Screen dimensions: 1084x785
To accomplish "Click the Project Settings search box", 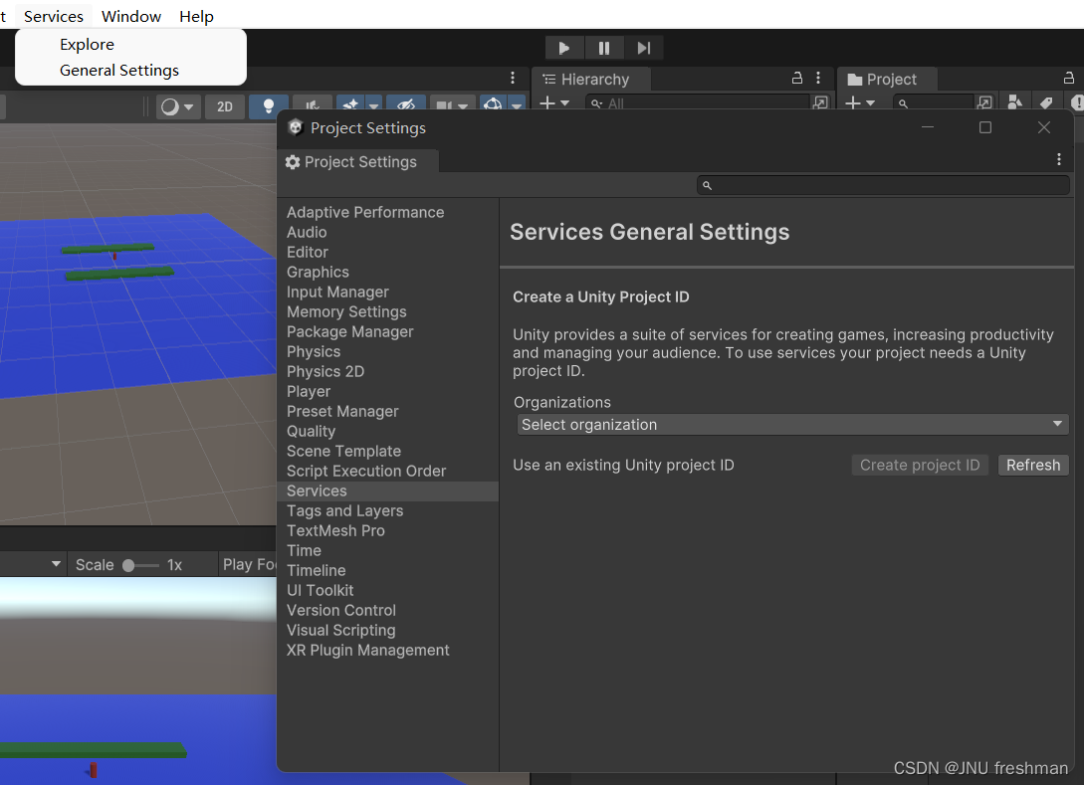I will [x=883, y=185].
